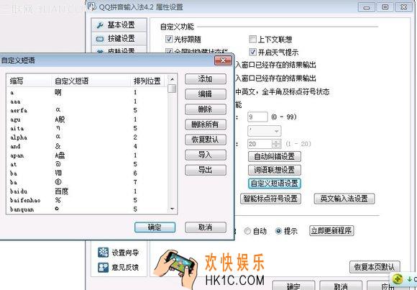Select the 'aita' row
The height and width of the screenshot is (290, 417).
pyautogui.click(x=88, y=128)
